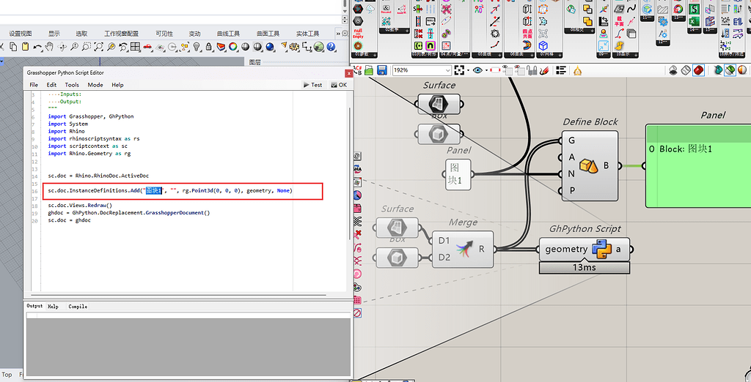
Task: Click the GhPython Script component icon
Action: tap(601, 250)
